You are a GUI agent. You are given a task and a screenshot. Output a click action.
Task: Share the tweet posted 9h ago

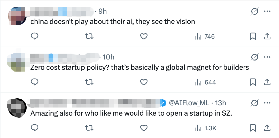267,37
